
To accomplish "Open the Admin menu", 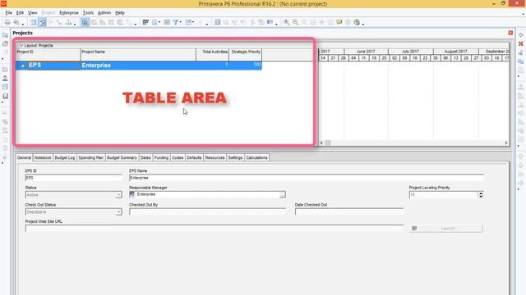I will point(104,13).
